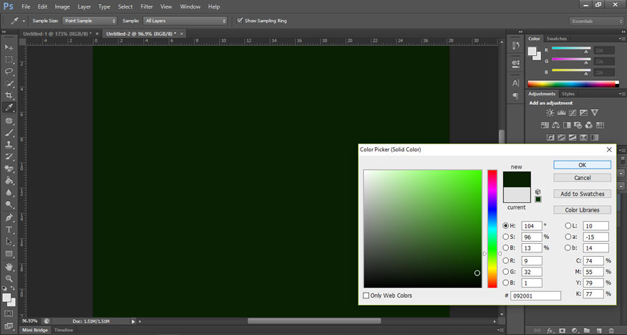Add a Brightness/Contrast adjustment

coord(550,113)
